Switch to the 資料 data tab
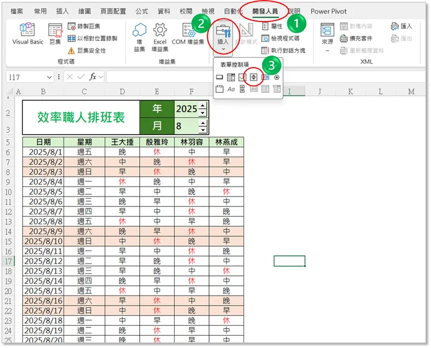Viewport: 431px width, 348px height. pos(164,11)
